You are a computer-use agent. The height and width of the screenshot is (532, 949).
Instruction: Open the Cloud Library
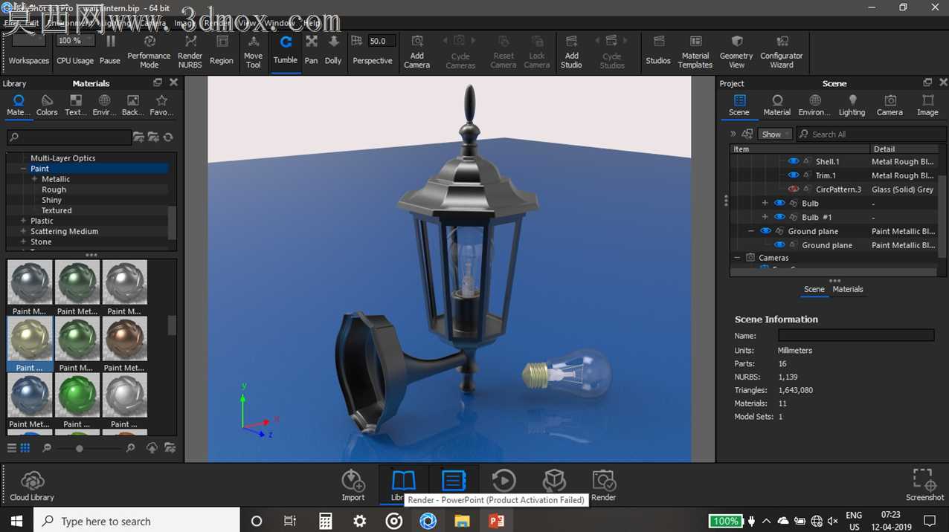[32, 486]
